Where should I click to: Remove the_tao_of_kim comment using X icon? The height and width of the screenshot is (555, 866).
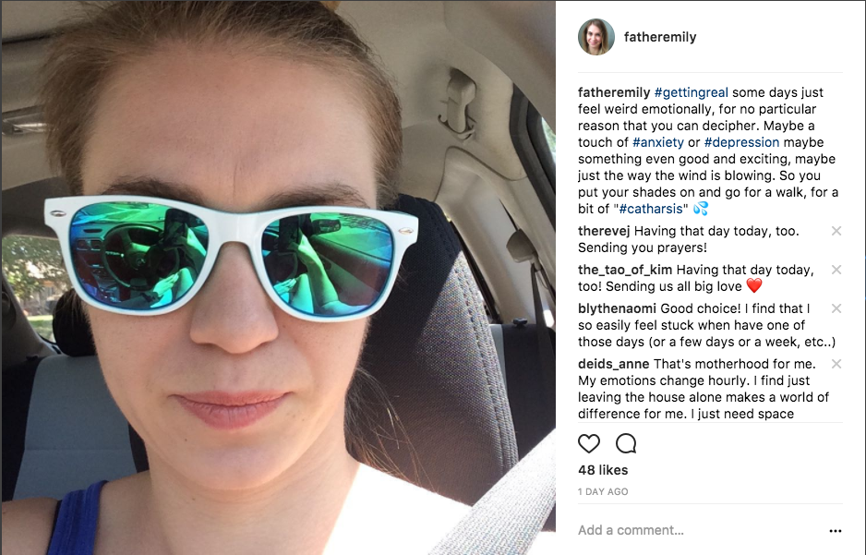tap(836, 270)
